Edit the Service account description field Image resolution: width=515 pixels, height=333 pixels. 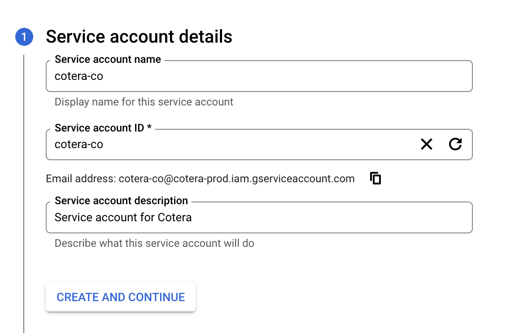pos(258,218)
